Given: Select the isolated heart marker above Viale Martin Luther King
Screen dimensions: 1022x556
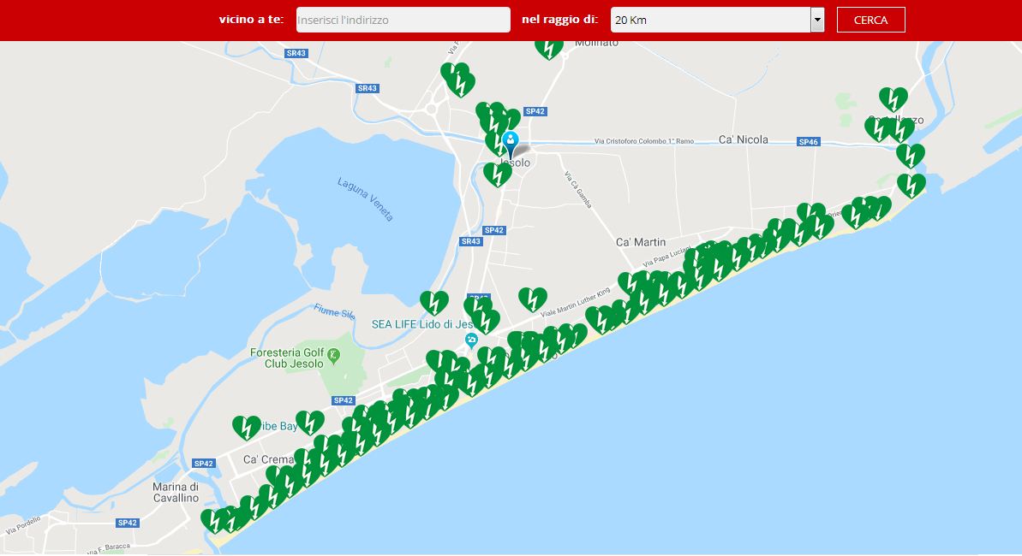Looking at the screenshot, I should click(x=533, y=299).
